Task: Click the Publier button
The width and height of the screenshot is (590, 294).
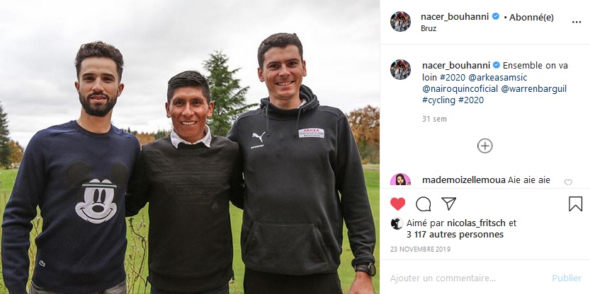Action: pyautogui.click(x=567, y=278)
